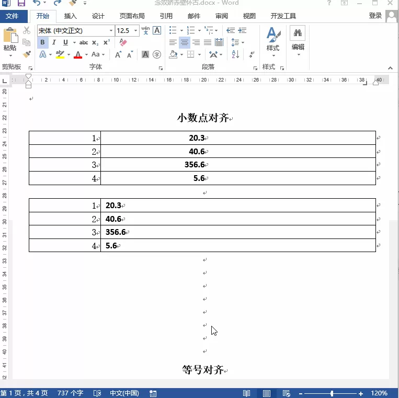Click the language 中文(中国) in status bar
399x398 pixels.
click(124, 393)
